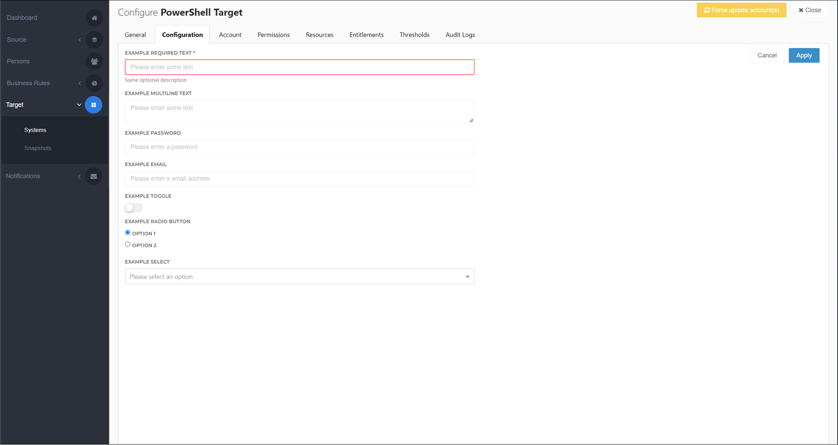
Task: Collapse the Target menu chevron
Action: 79,105
